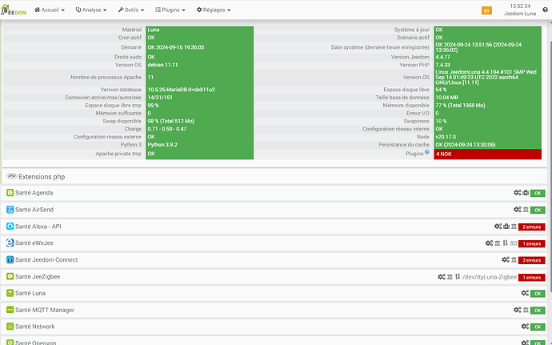552x345 pixels.
Task: Click the php icon beside Extensions php
Action: click(12, 176)
